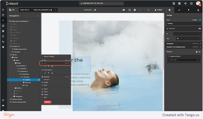The height and width of the screenshot is (119, 203).
Task: Click the red DELETE button
Action: tap(47, 102)
